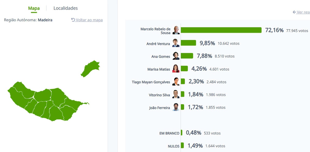Viewport: 310px width, 152px height.
Task: Click Ana Gomes's green result bar
Action: [187, 56]
